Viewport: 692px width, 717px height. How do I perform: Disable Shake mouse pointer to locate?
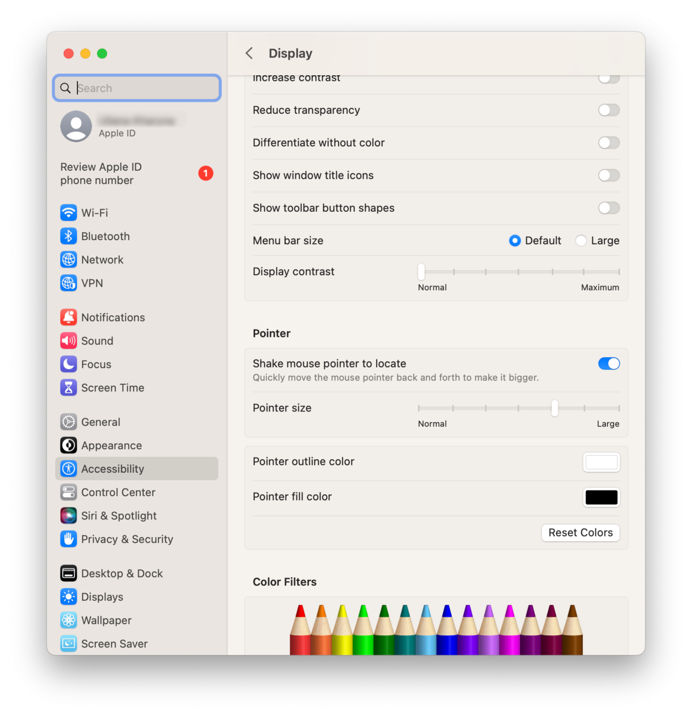(608, 363)
